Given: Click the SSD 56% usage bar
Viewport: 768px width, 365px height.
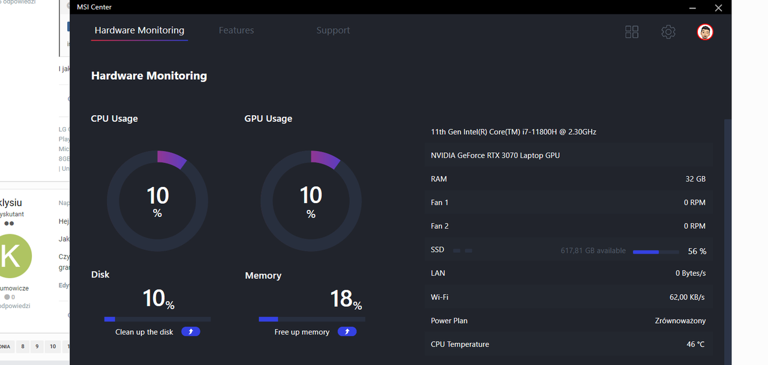Looking at the screenshot, I should [656, 252].
